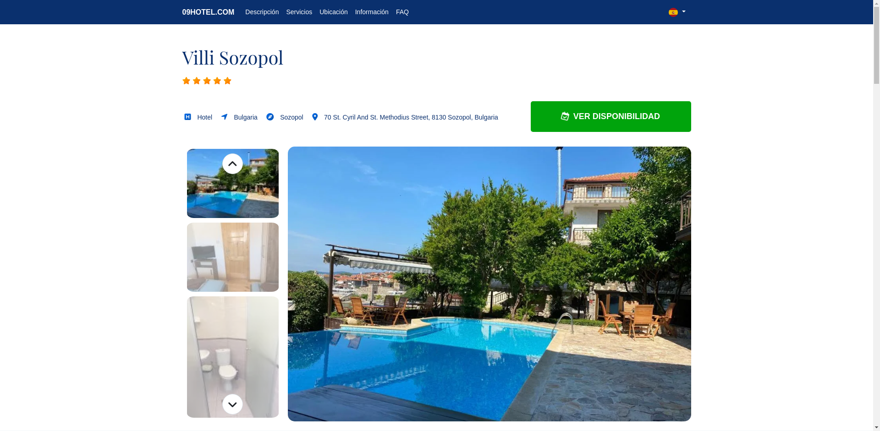This screenshot has height=431, width=880.
Task: Open the Ubicación navigation link
Action: (333, 12)
